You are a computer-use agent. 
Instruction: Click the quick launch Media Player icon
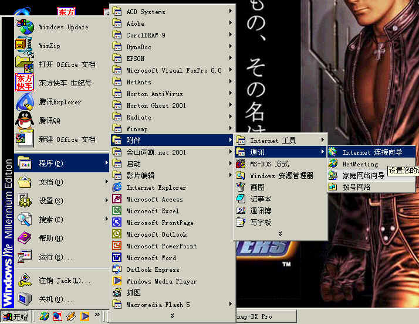(x=85, y=316)
